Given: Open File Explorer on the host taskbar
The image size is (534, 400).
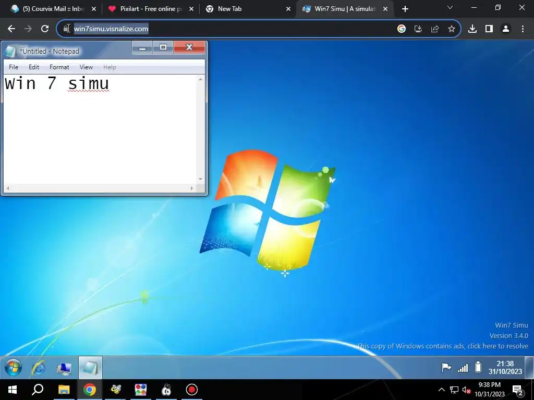Looking at the screenshot, I should (x=64, y=390).
